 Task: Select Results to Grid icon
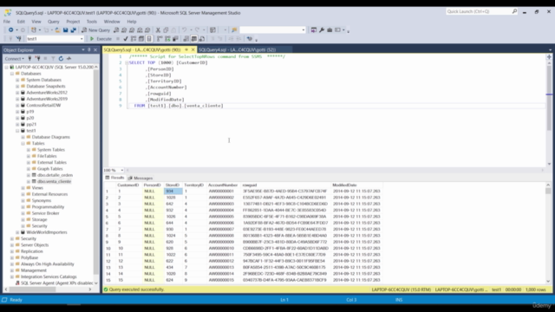pyautogui.click(x=194, y=39)
